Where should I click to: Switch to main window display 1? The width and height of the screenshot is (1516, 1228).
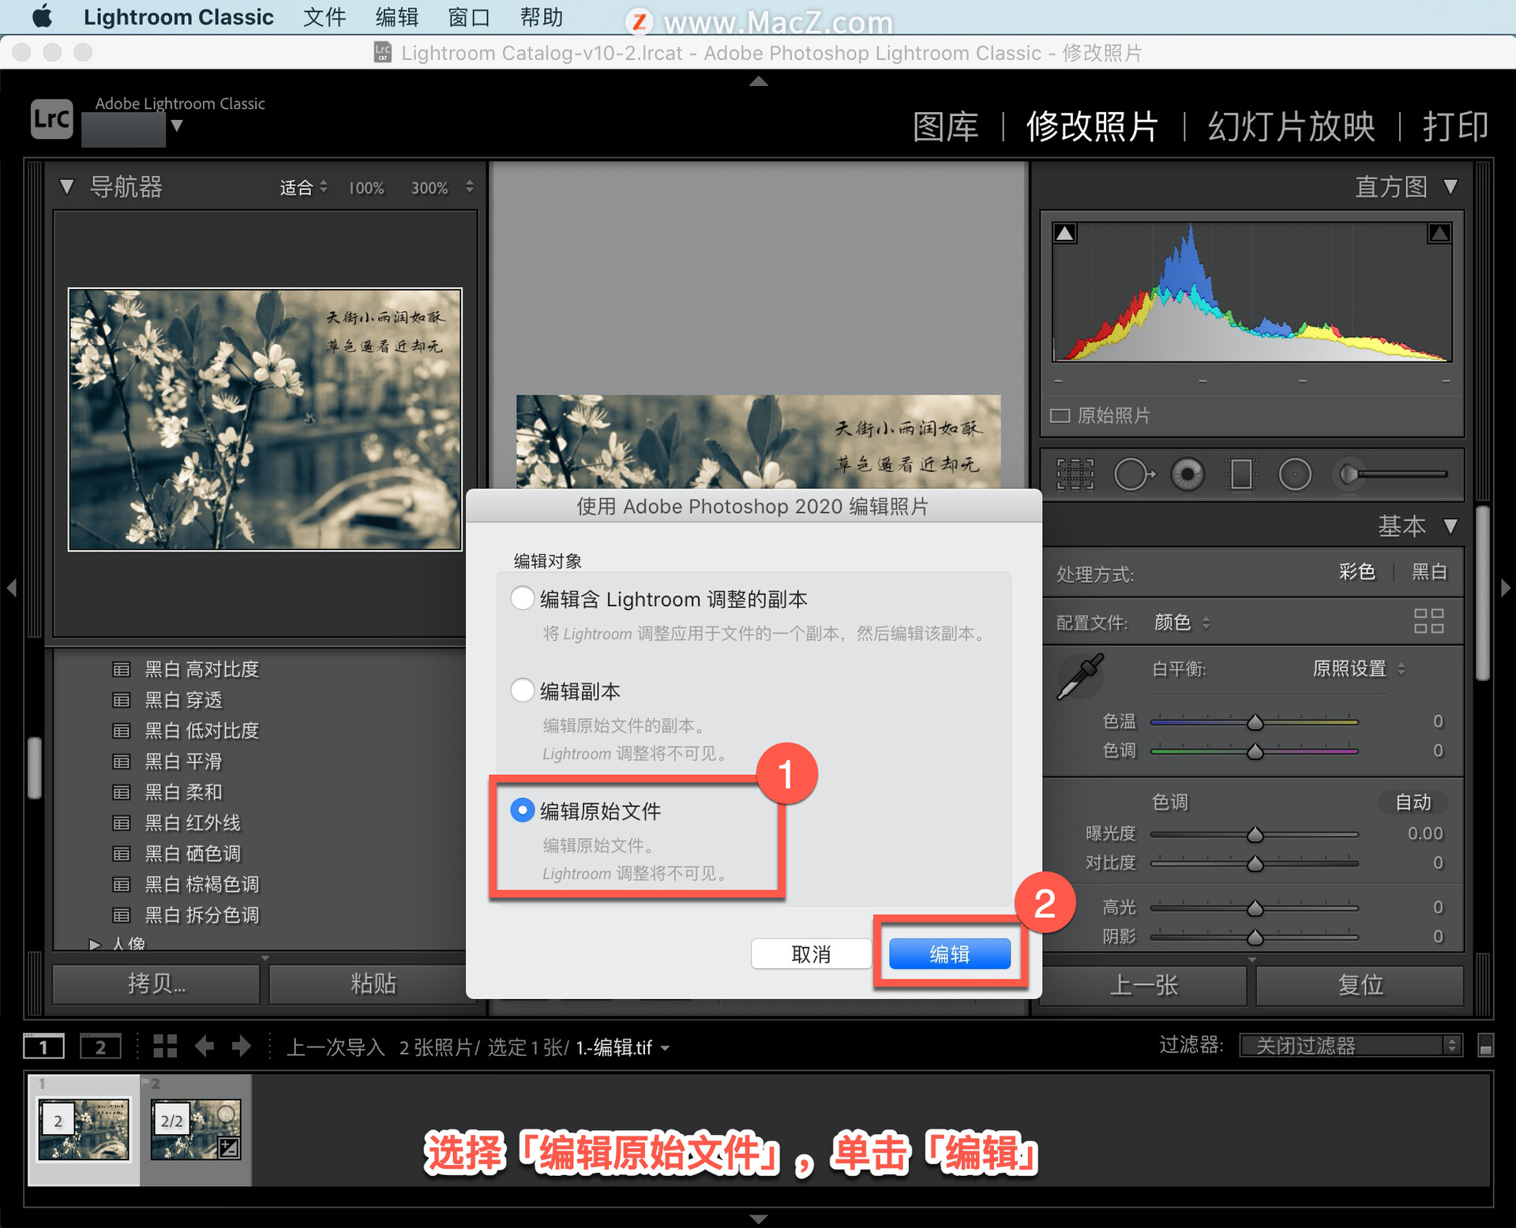coord(43,1046)
